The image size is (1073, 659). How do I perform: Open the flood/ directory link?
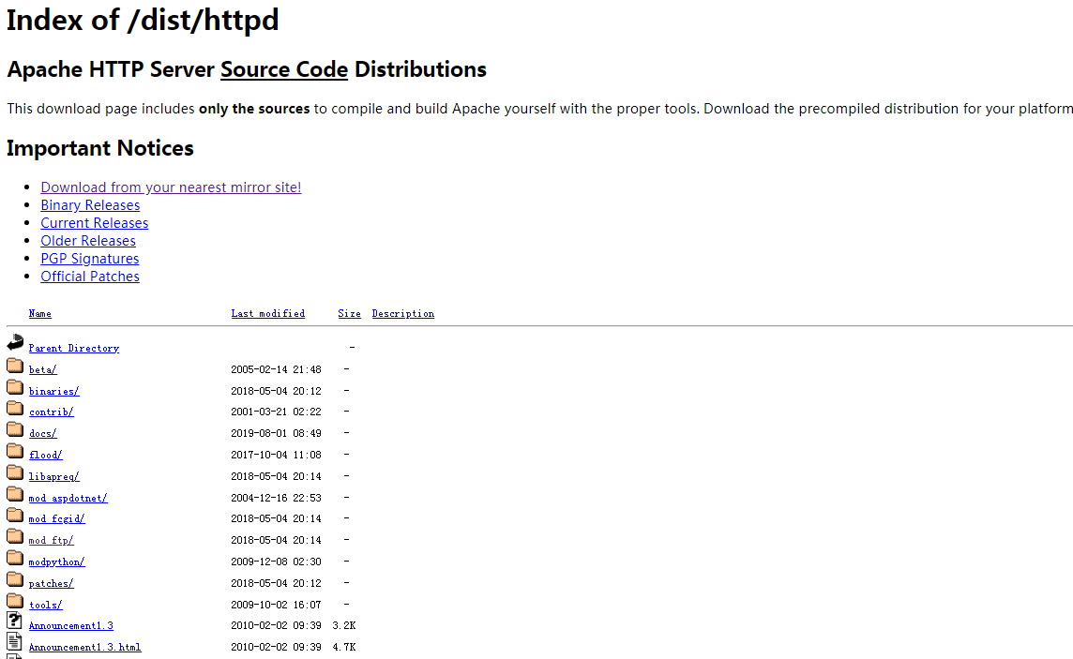45,456
